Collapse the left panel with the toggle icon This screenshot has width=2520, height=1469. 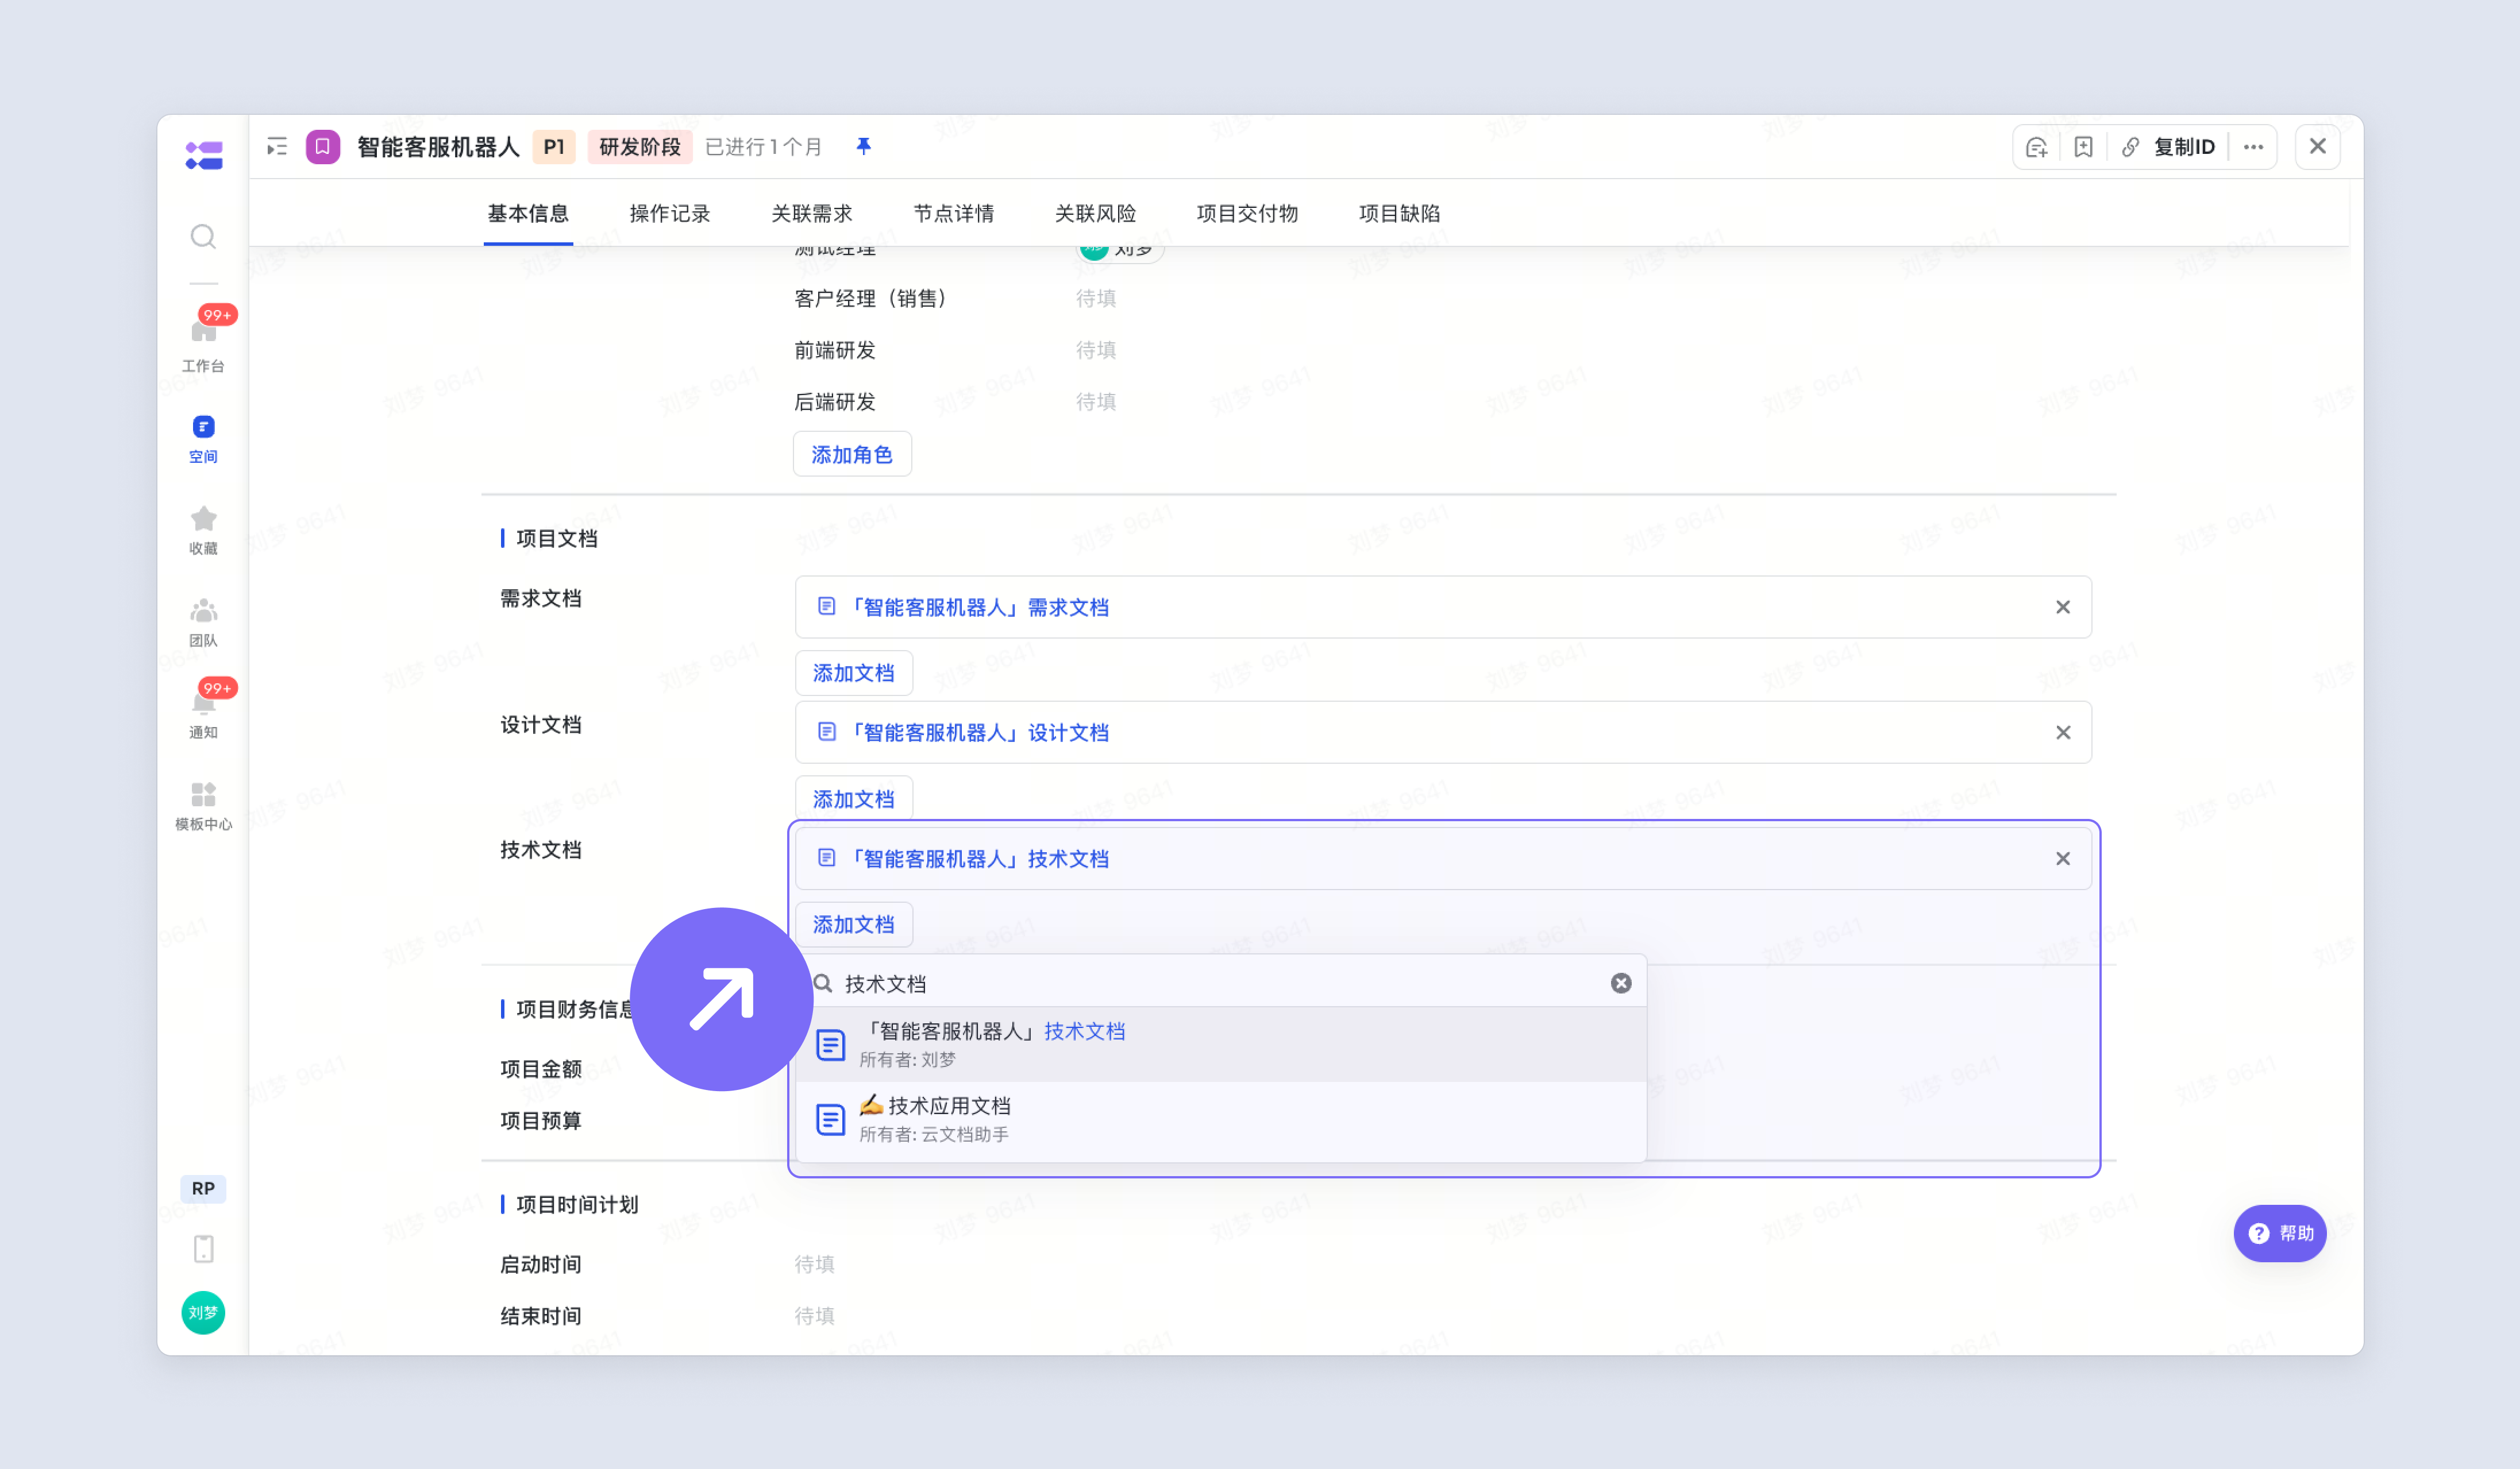(x=277, y=147)
